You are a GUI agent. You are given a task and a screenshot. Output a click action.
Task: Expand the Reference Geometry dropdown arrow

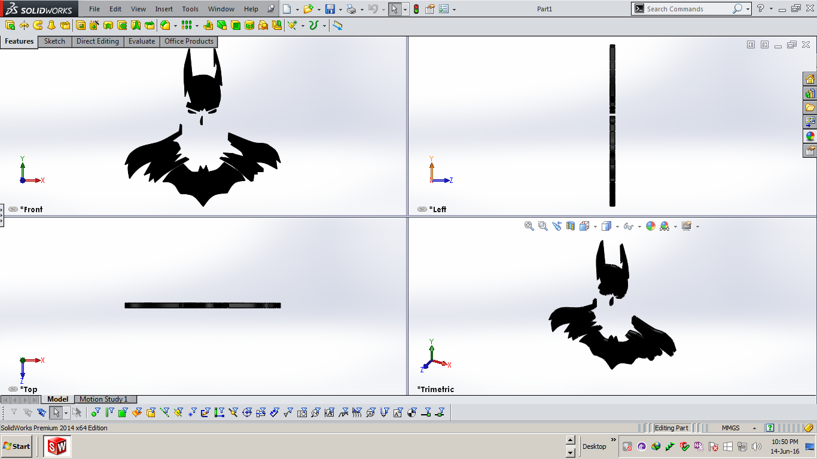(x=303, y=26)
